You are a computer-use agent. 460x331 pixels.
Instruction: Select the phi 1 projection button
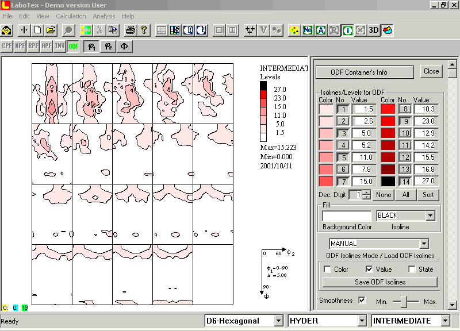tap(91, 46)
